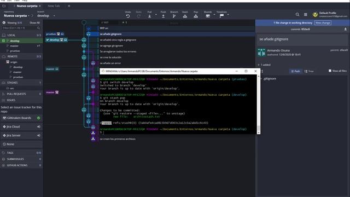Screen dimensions: 350x197
Task: Click the pruebas branch label in graph
Action: 55,34
